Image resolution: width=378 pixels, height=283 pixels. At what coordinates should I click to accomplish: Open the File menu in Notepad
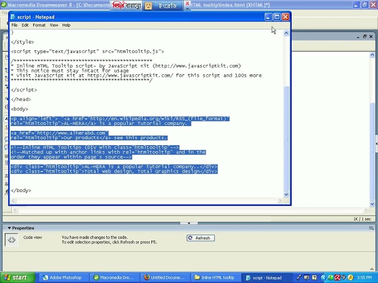(x=15, y=25)
